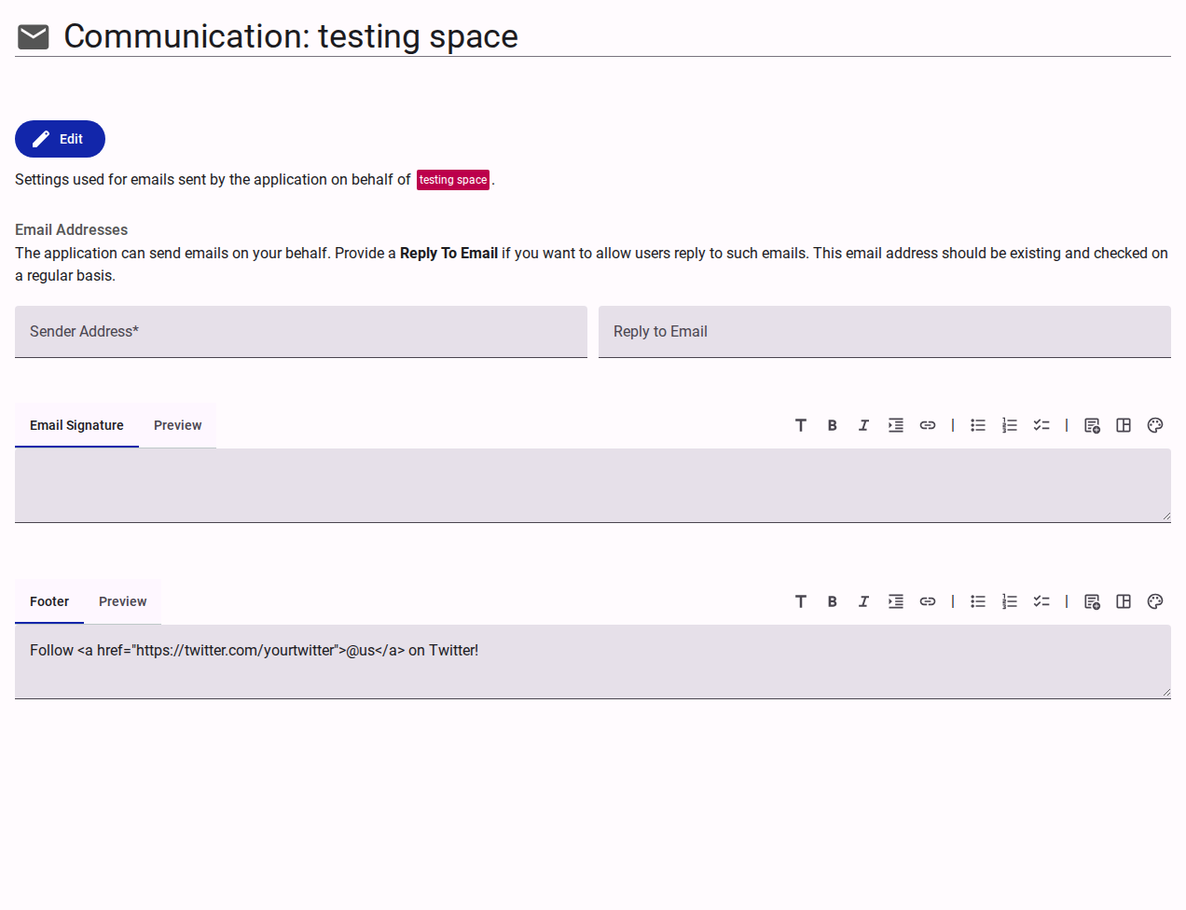Click the Edit button
Viewport: 1186px width, 910px height.
point(60,139)
